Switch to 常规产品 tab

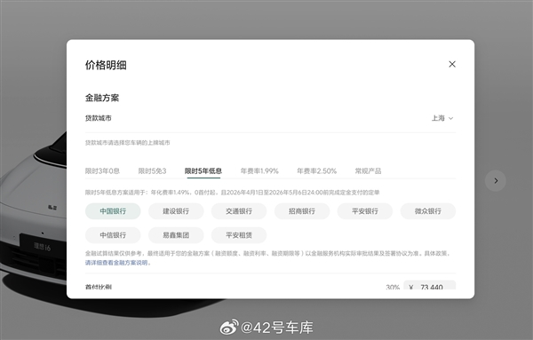pyautogui.click(x=368, y=170)
